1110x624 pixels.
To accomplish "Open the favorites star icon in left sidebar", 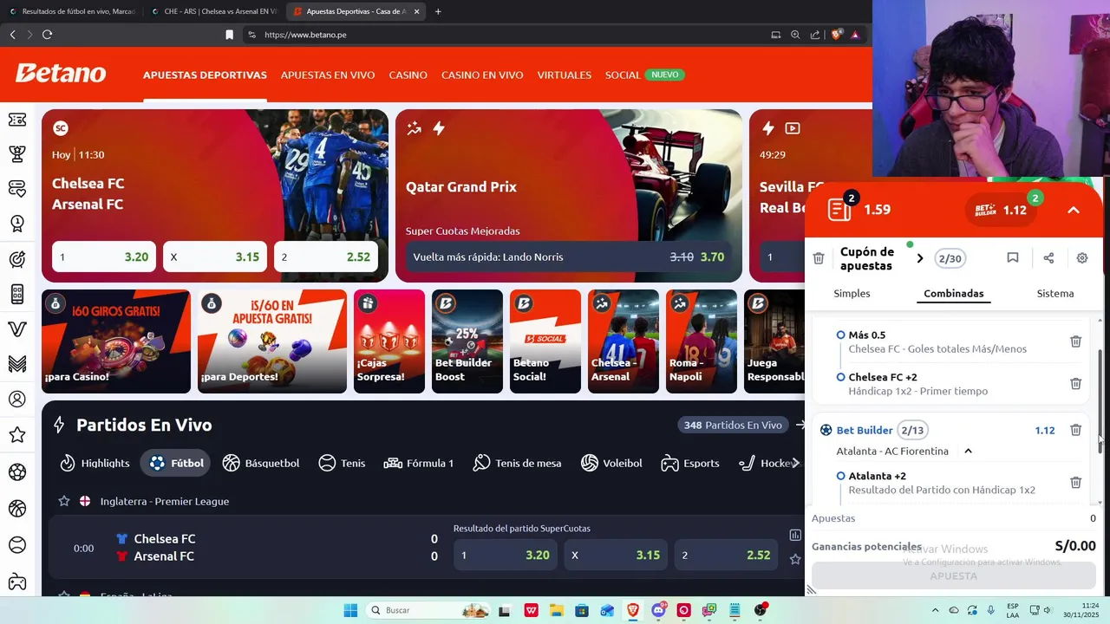I will 17,435.
